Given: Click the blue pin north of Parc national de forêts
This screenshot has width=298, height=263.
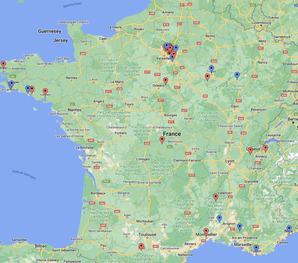Looking at the screenshot, I should pos(237,76).
